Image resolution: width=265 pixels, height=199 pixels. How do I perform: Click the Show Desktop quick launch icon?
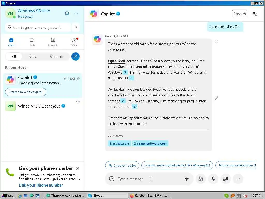26,196
